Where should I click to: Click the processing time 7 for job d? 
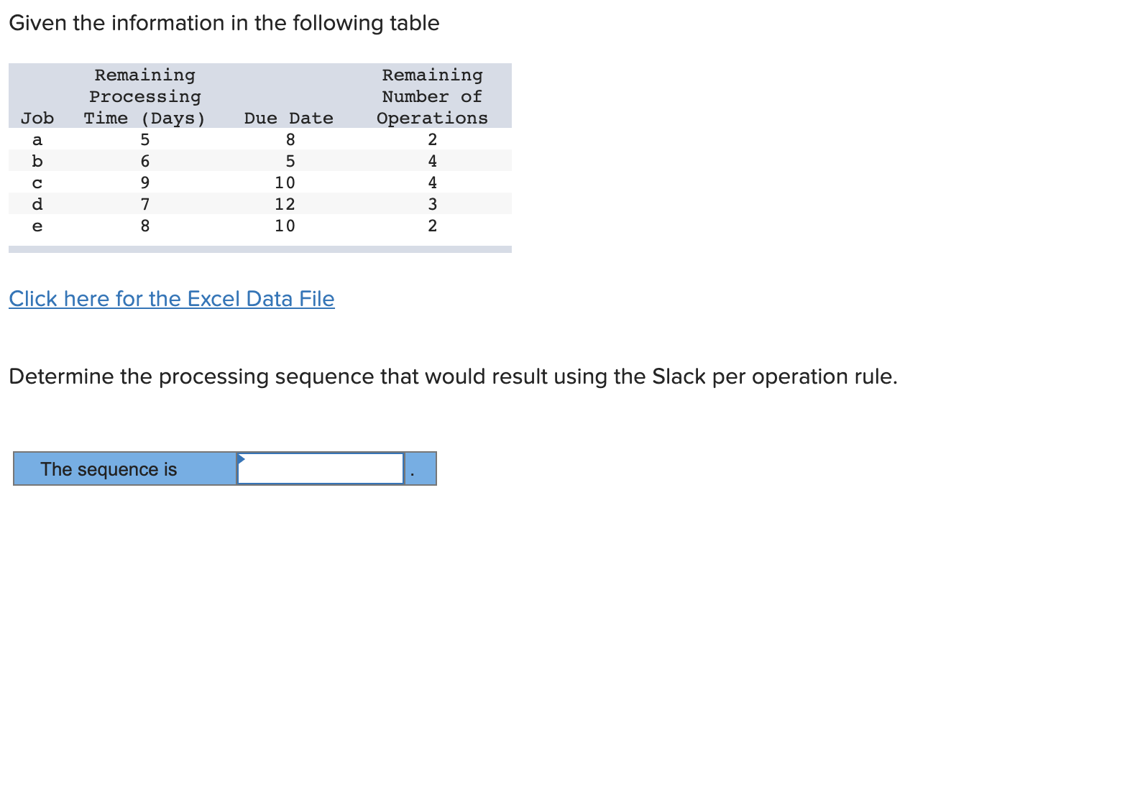[146, 204]
